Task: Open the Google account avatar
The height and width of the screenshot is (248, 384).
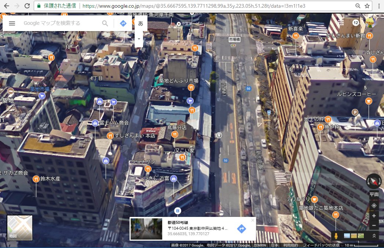Action: click(370, 22)
